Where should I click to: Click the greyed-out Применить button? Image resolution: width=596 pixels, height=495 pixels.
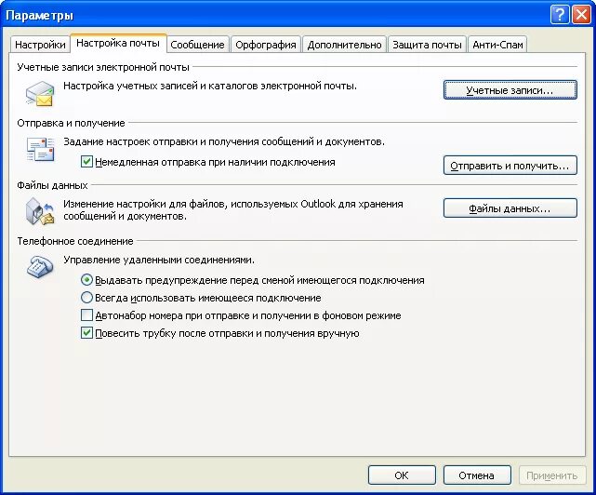(552, 475)
